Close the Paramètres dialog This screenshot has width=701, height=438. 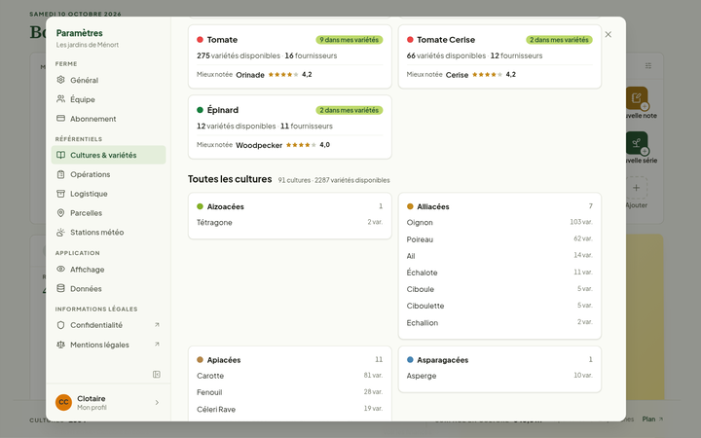point(608,34)
